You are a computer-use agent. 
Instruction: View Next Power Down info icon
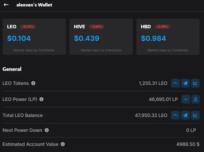coord(47,130)
